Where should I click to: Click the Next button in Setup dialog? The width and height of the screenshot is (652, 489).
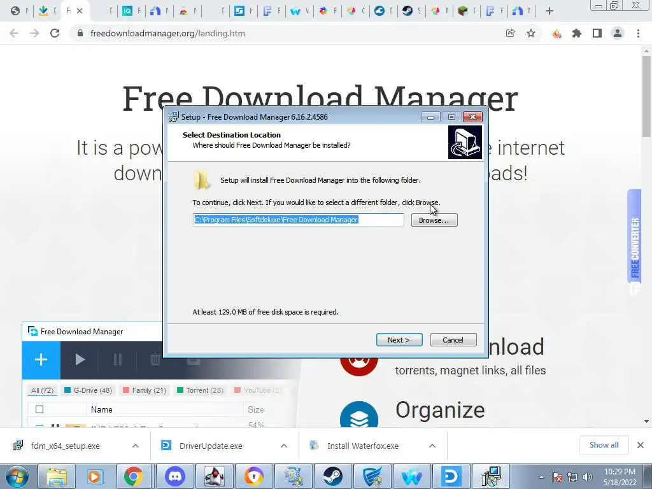399,340
